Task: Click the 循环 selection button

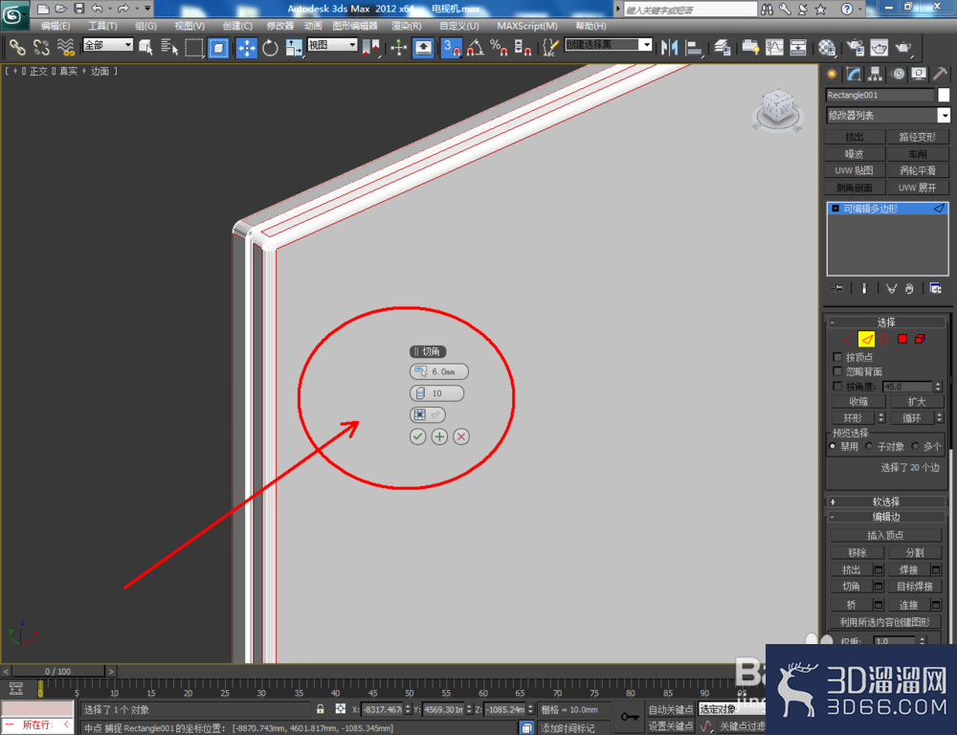Action: click(x=911, y=417)
